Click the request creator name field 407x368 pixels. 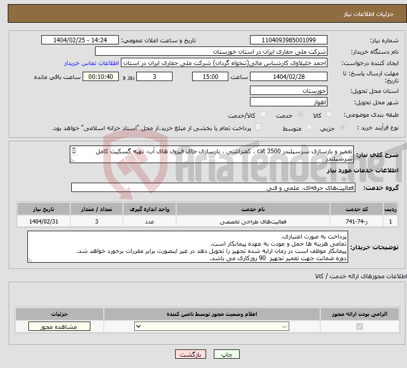pos(224,63)
